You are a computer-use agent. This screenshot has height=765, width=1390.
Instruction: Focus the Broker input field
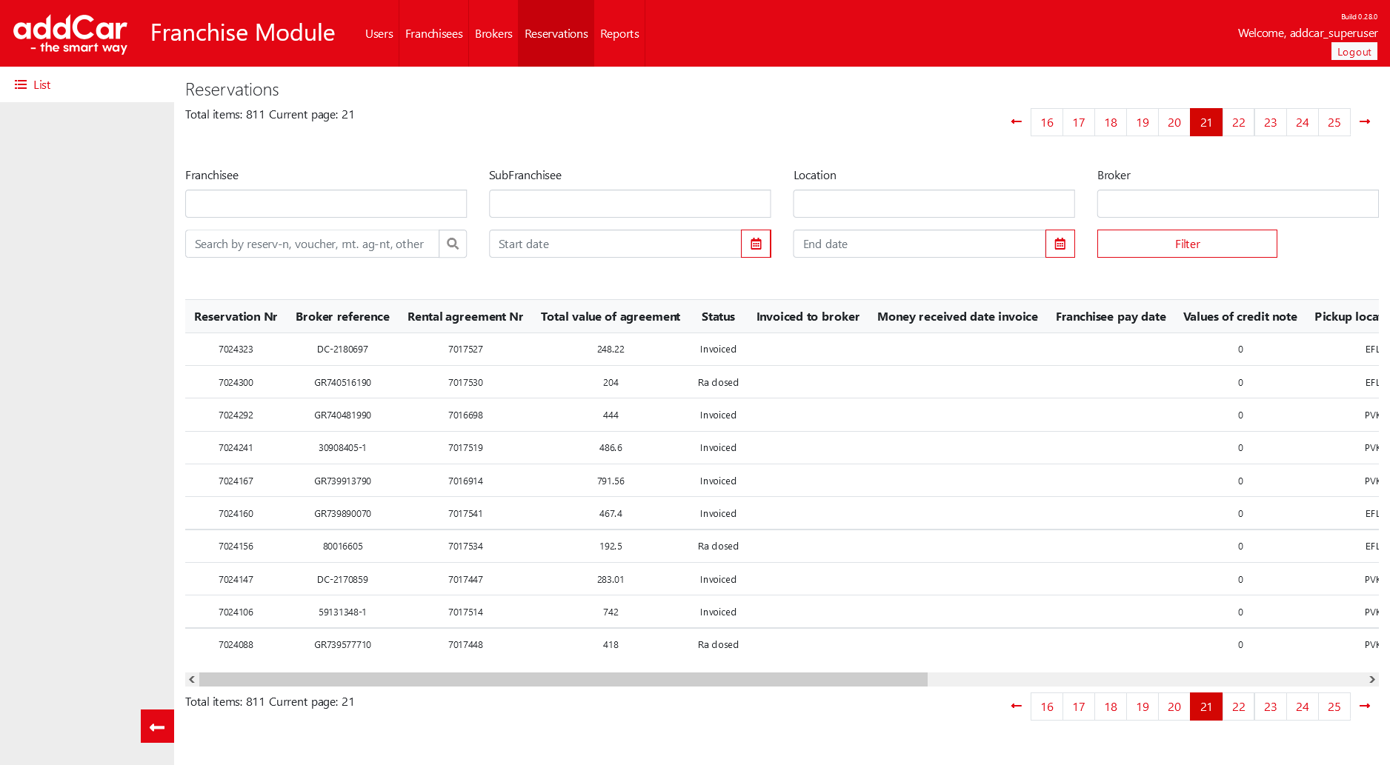[x=1237, y=204]
